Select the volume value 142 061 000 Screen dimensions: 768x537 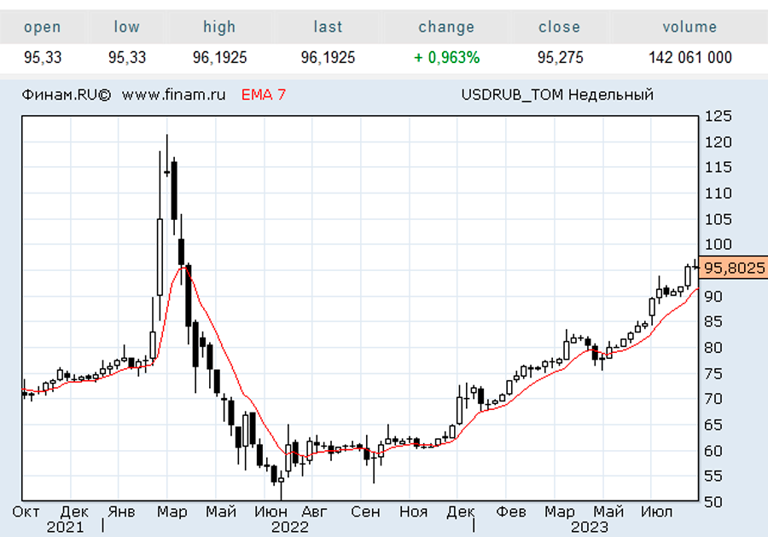click(x=689, y=58)
